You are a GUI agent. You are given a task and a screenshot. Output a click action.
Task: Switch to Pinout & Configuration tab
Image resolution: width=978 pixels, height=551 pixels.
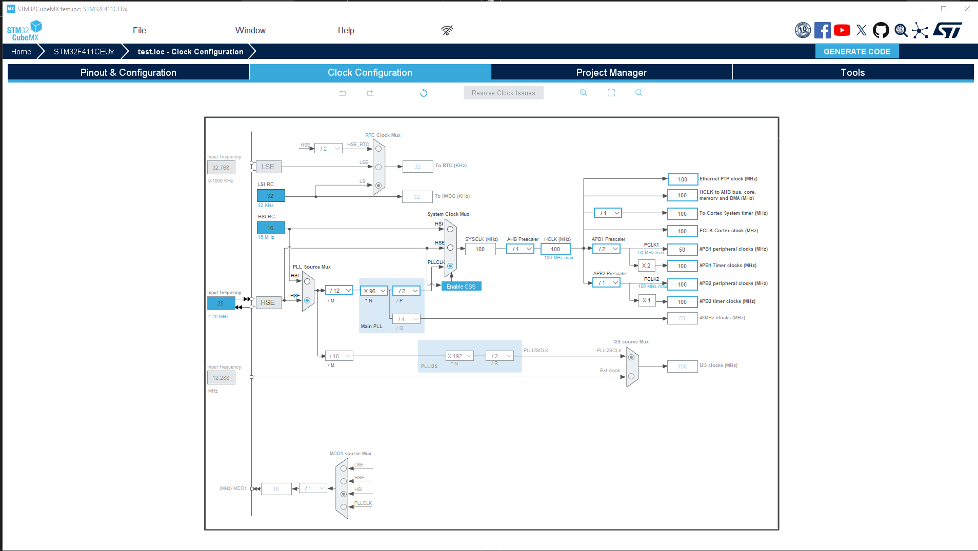tap(128, 72)
